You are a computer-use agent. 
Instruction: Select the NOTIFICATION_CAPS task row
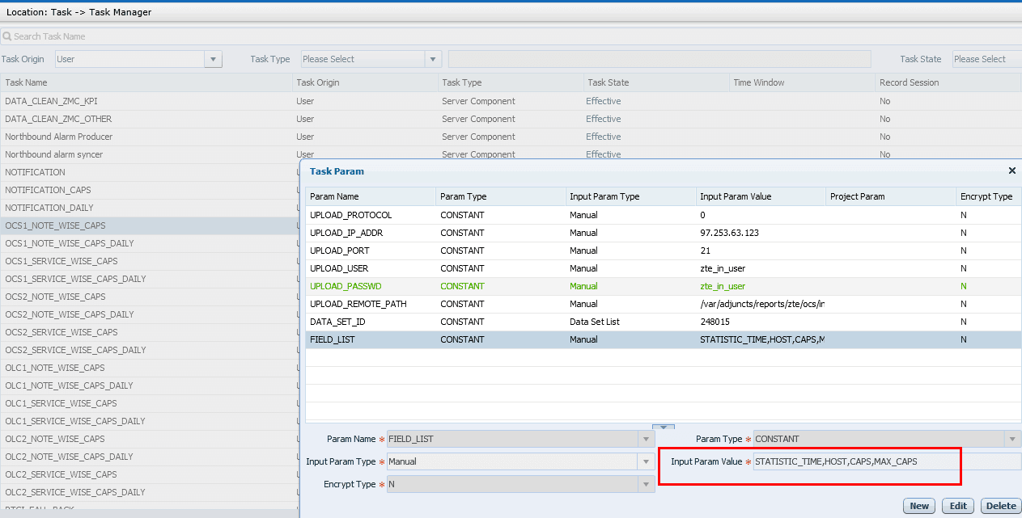150,190
